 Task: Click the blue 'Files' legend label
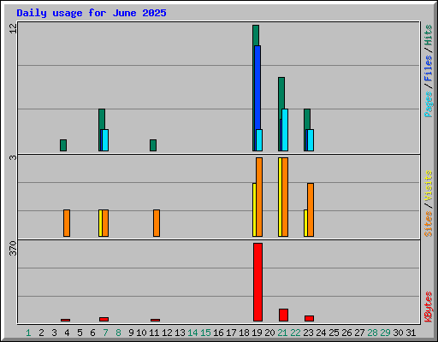tap(429, 68)
